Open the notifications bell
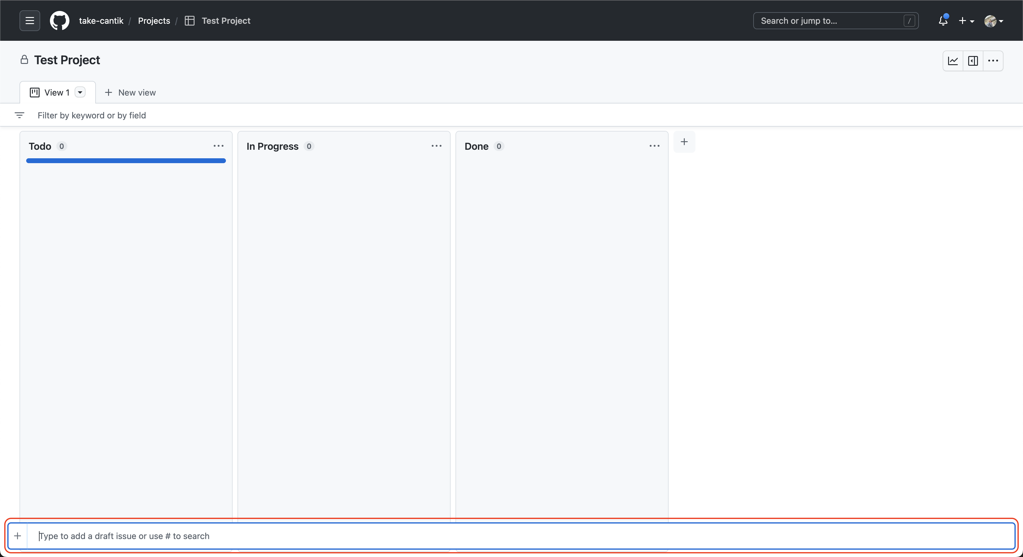 click(x=943, y=21)
